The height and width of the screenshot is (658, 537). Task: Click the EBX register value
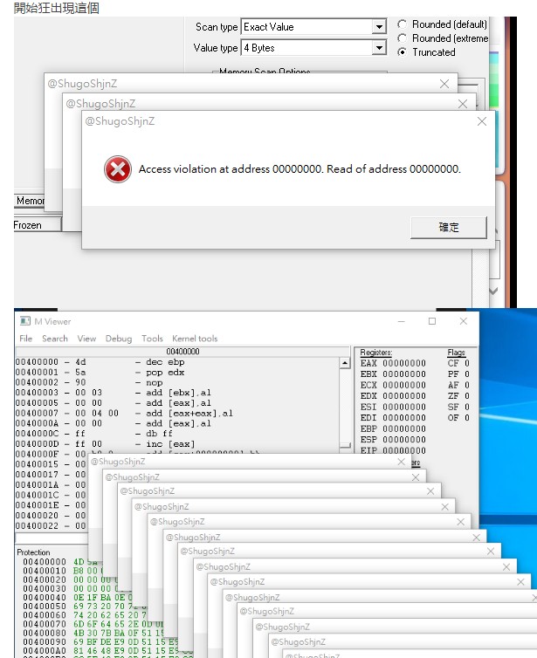click(404, 374)
